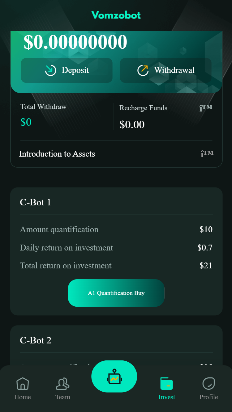Click the Recharge Funds $0.00 amount
The height and width of the screenshot is (412, 232).
click(x=132, y=124)
